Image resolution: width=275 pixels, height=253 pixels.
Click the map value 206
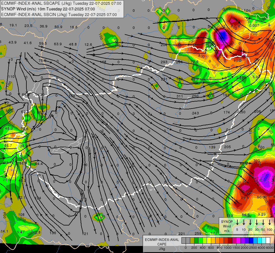(258, 112)
